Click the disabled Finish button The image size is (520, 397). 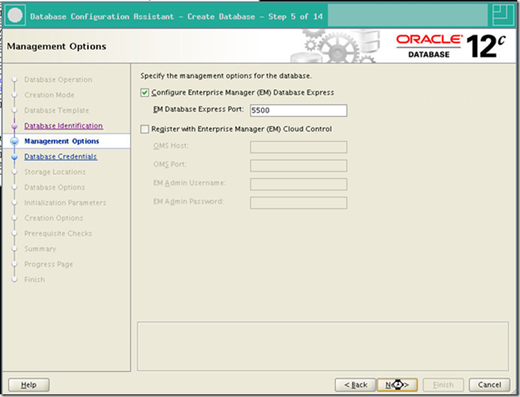[x=443, y=385]
